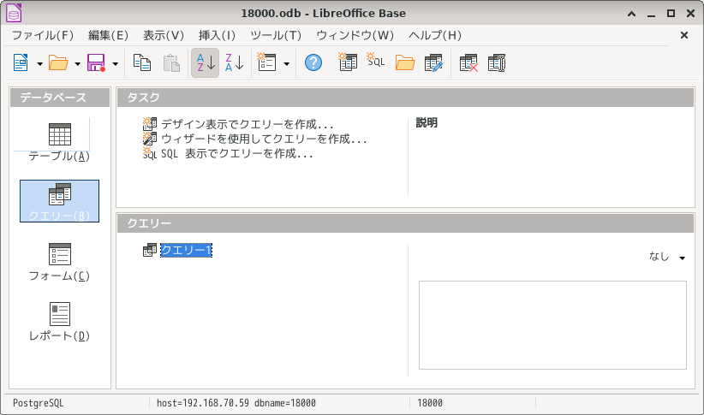Click Sort Descending Z-A icon
The height and width of the screenshot is (415, 704).
click(x=234, y=62)
